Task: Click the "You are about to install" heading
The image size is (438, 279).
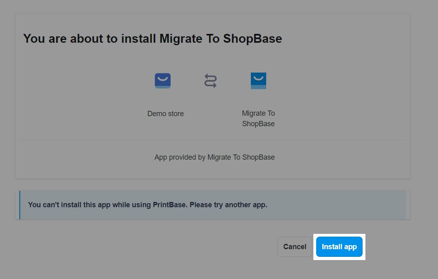Action: (x=152, y=39)
